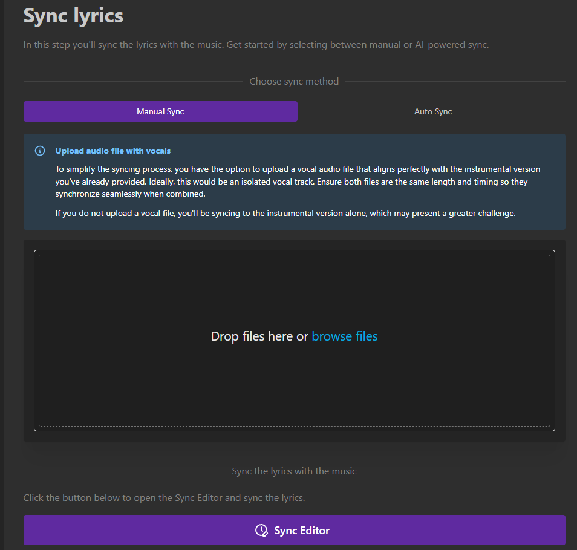The width and height of the screenshot is (577, 550).
Task: Open the Sync Editor
Action: tap(295, 530)
